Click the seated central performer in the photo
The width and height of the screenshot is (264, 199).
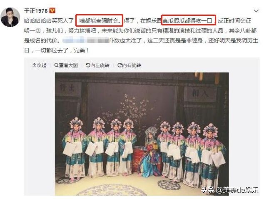[150, 152]
